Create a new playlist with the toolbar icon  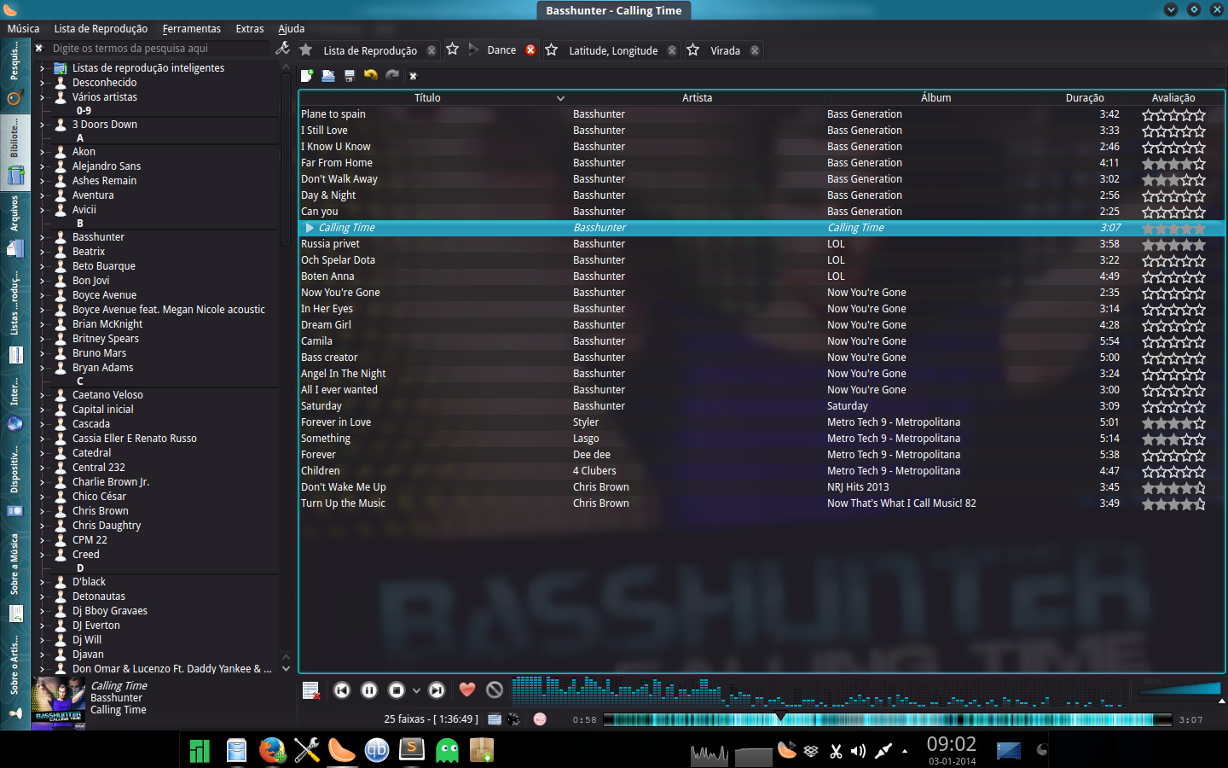pyautogui.click(x=307, y=75)
